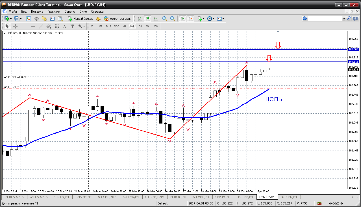
Task: Click the 103.806 horizontal line price label
Action: (353, 49)
